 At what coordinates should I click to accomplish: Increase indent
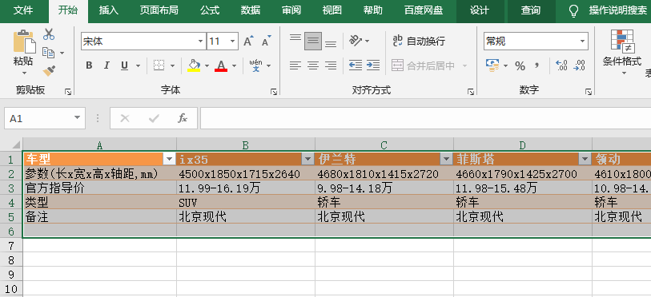[x=373, y=65]
